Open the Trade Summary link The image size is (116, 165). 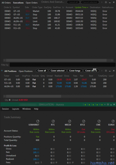12,117
